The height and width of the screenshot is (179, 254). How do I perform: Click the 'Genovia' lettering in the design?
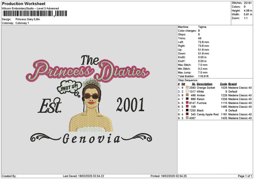[x=91, y=138]
